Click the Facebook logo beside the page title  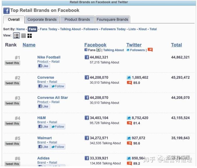point(6,11)
